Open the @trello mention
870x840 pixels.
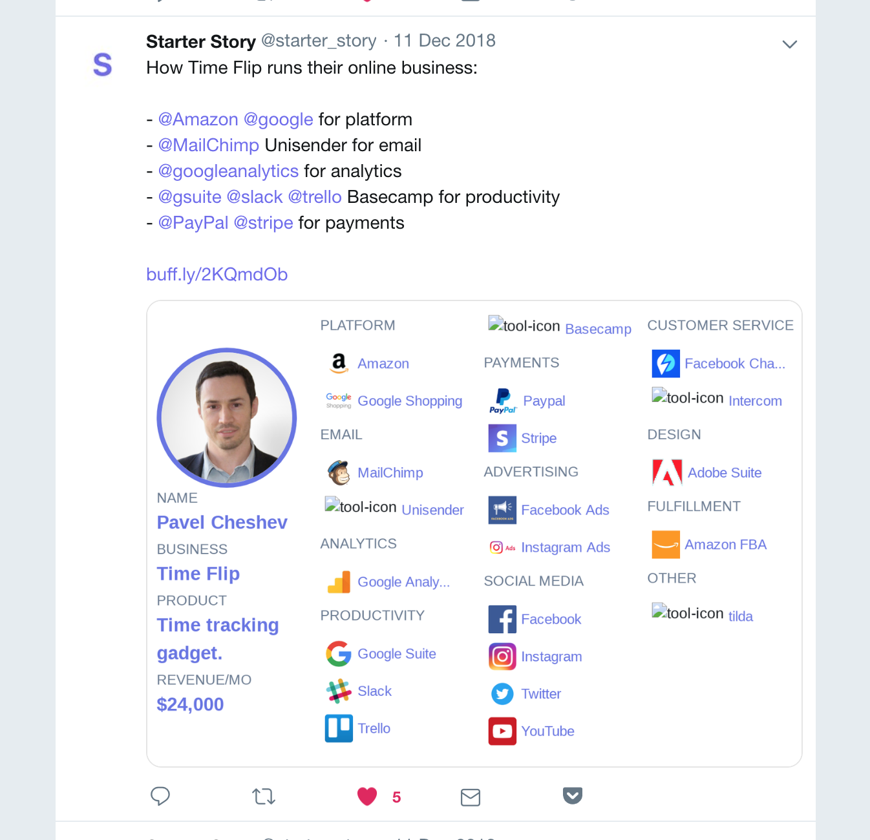[x=315, y=197]
